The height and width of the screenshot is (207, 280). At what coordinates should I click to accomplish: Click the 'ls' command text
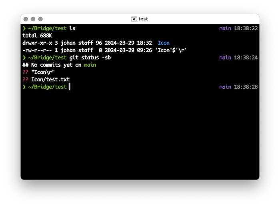point(72,28)
